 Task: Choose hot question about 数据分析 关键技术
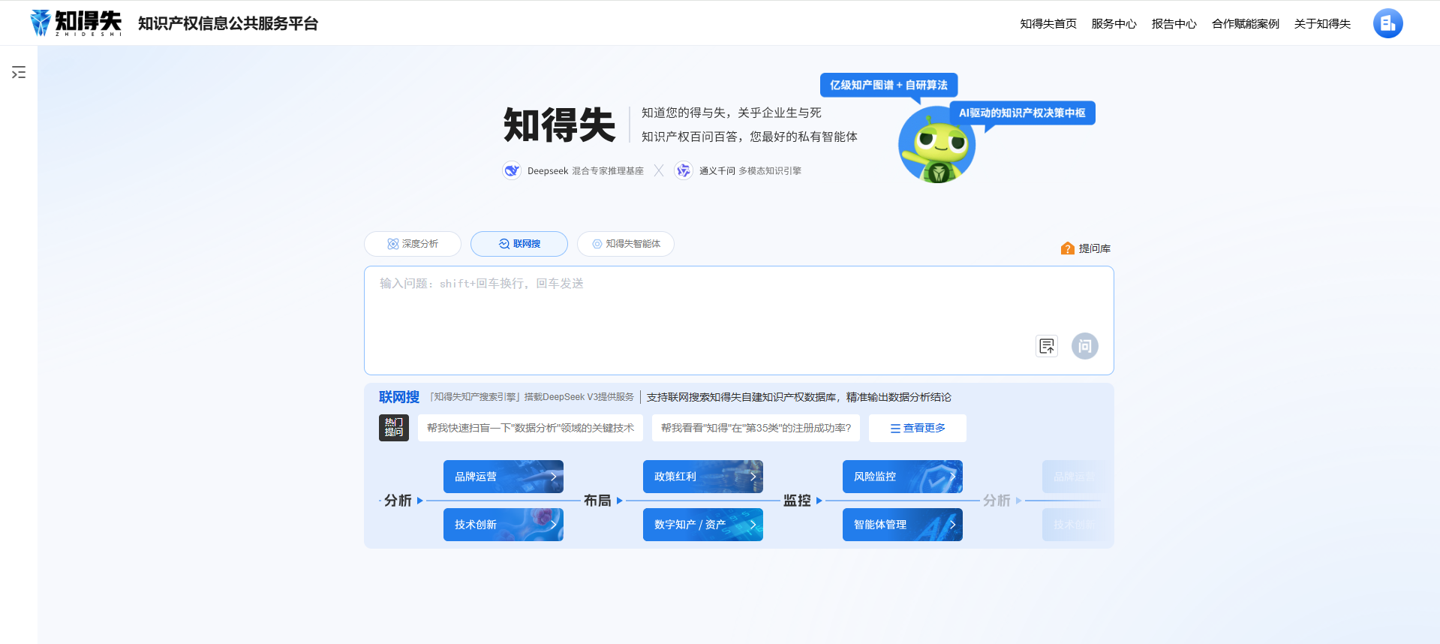(x=531, y=428)
